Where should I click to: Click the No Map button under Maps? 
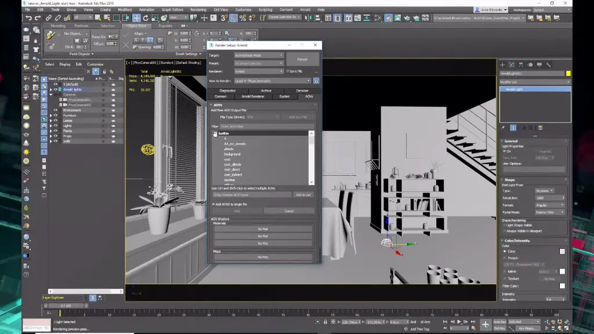[x=263, y=257]
